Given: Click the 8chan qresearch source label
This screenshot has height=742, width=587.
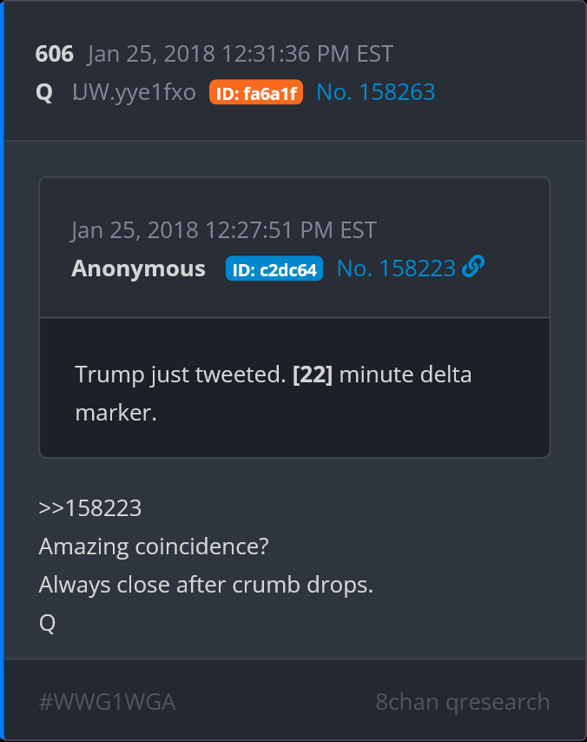Looking at the screenshot, I should (462, 701).
